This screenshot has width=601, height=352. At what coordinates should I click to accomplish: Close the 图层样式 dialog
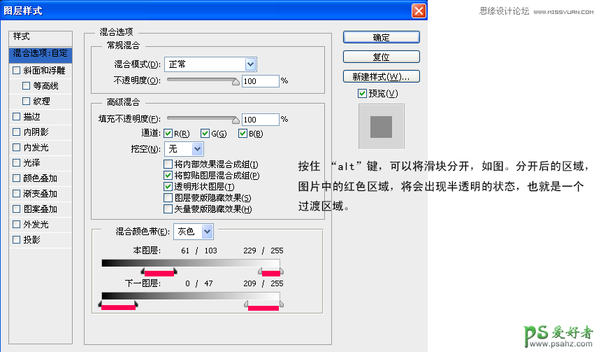(419, 10)
